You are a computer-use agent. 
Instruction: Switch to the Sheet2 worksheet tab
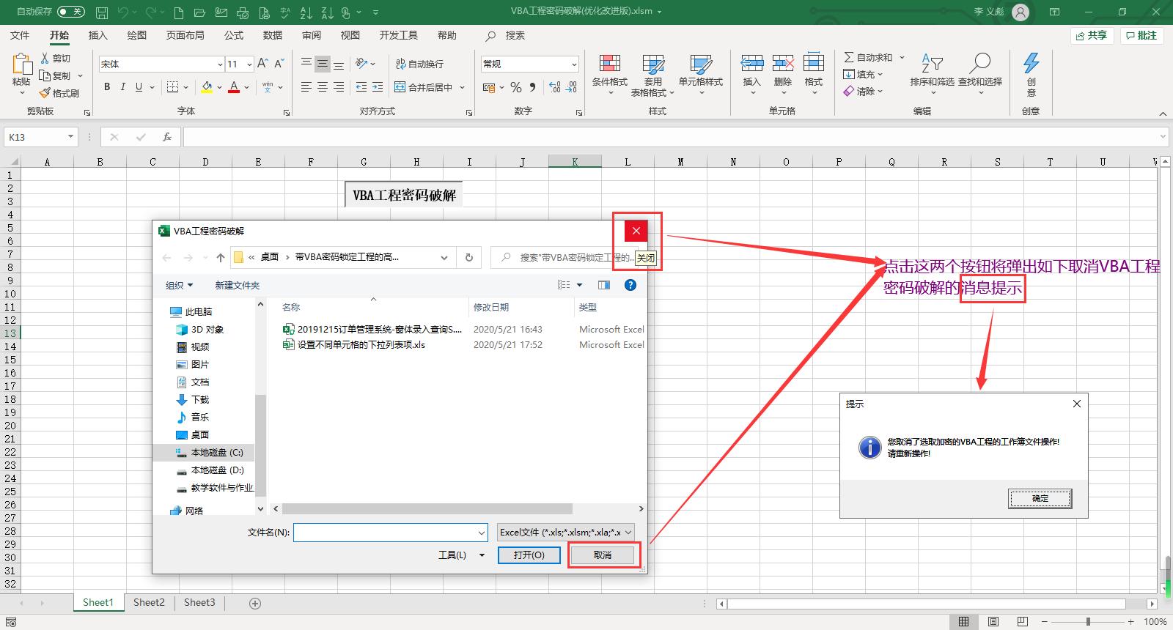[x=149, y=602]
